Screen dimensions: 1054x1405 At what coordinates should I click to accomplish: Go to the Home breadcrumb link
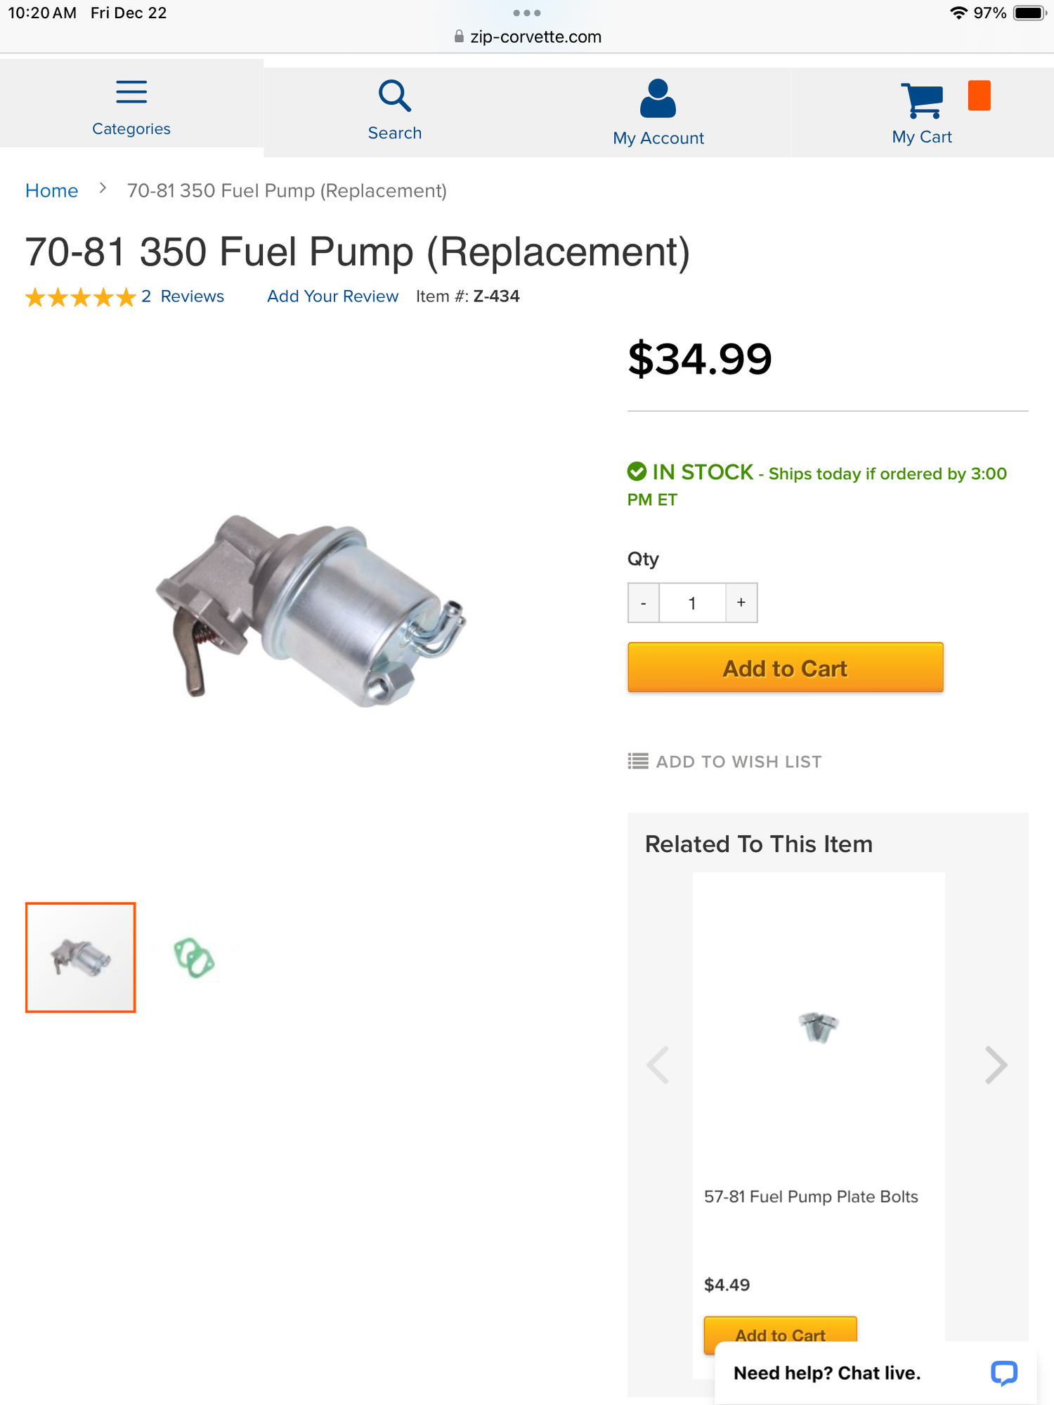coord(51,190)
